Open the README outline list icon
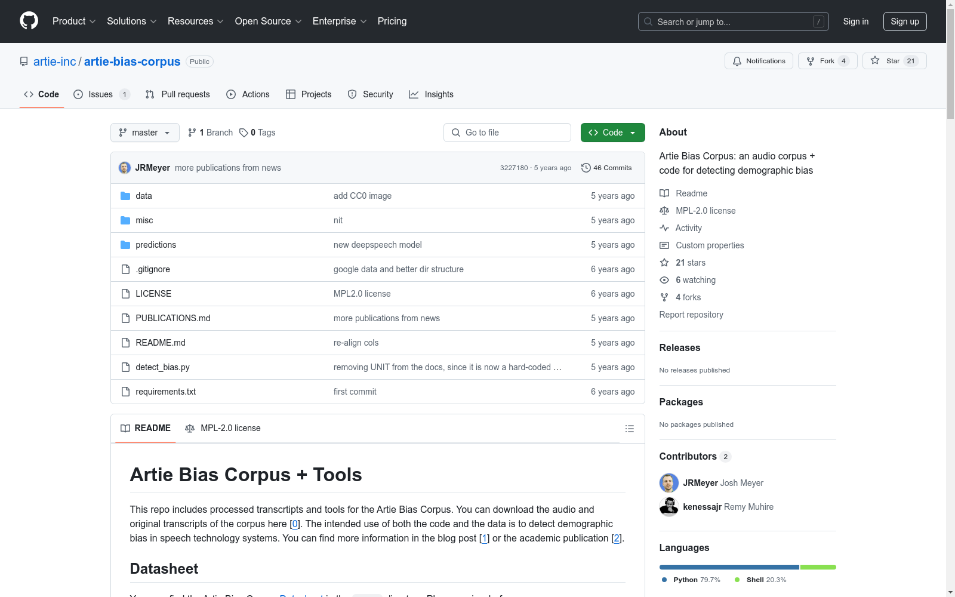This screenshot has width=955, height=597. (630, 429)
